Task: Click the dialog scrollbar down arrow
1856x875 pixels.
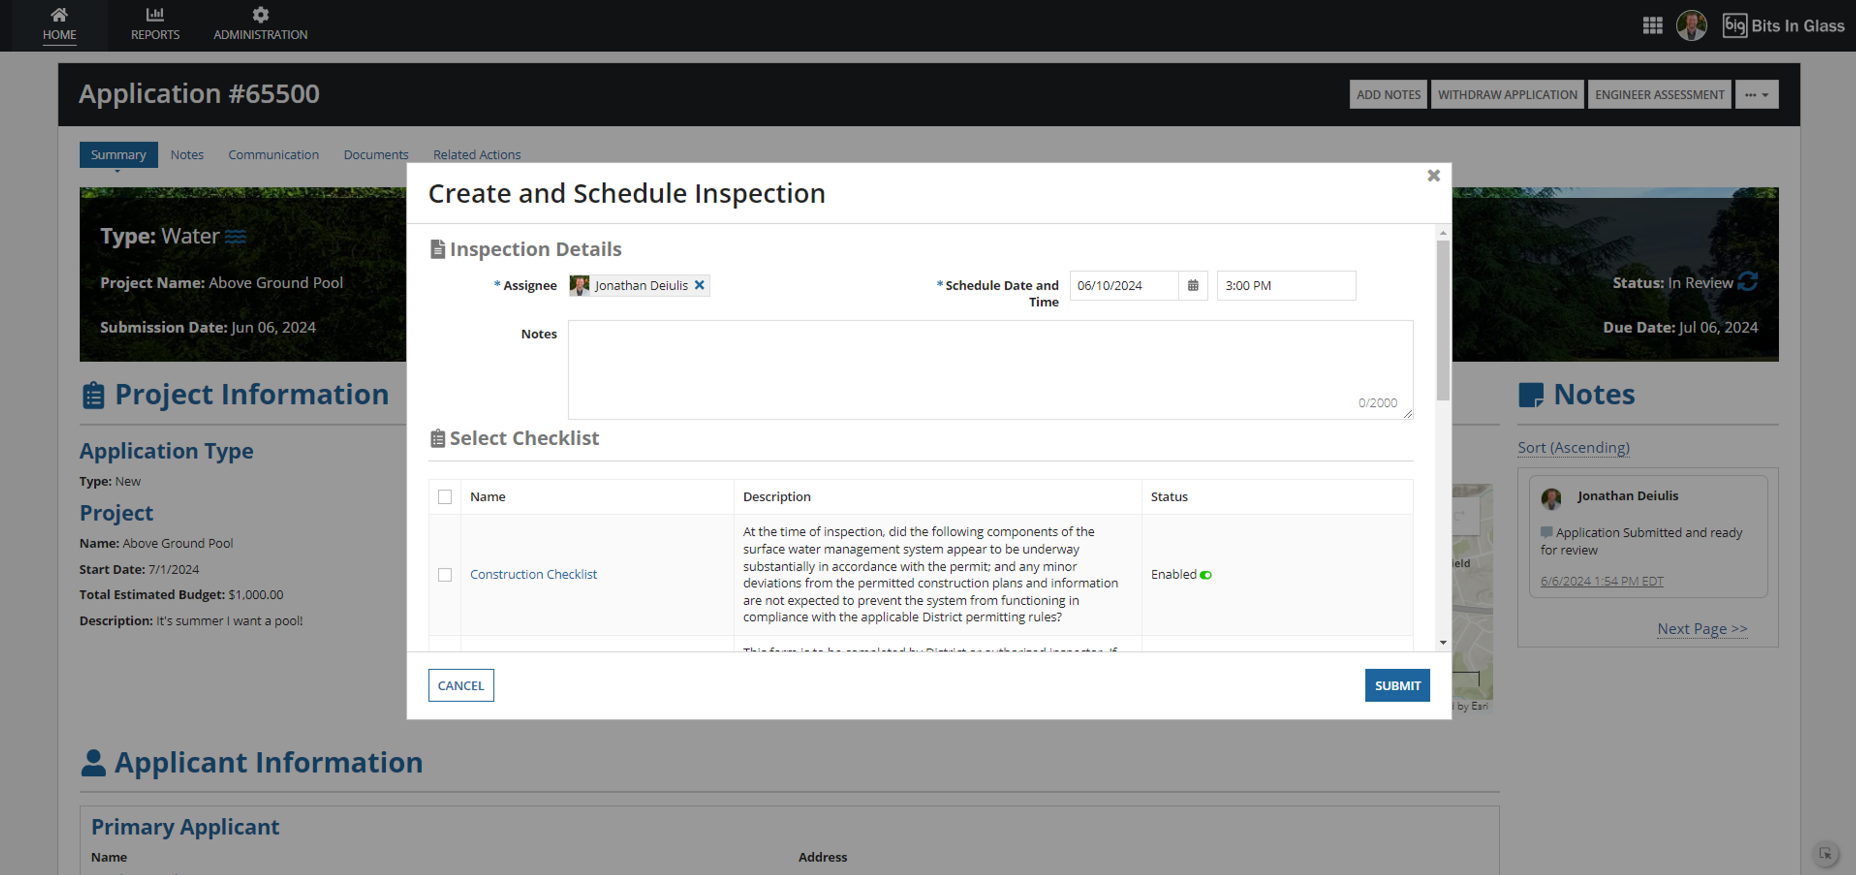Action: click(1442, 642)
